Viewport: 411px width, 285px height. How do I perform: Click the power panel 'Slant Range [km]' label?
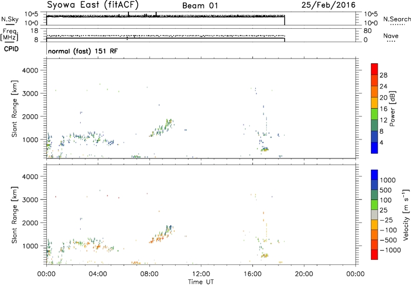pyautogui.click(x=14, y=109)
